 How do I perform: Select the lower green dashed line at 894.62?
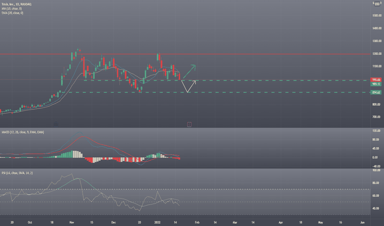pos(216,92)
